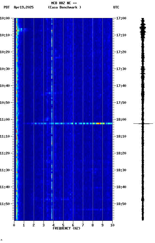Click the 5 Hz frequency axis label
This screenshot has width=155, height=243.
pos(63,225)
